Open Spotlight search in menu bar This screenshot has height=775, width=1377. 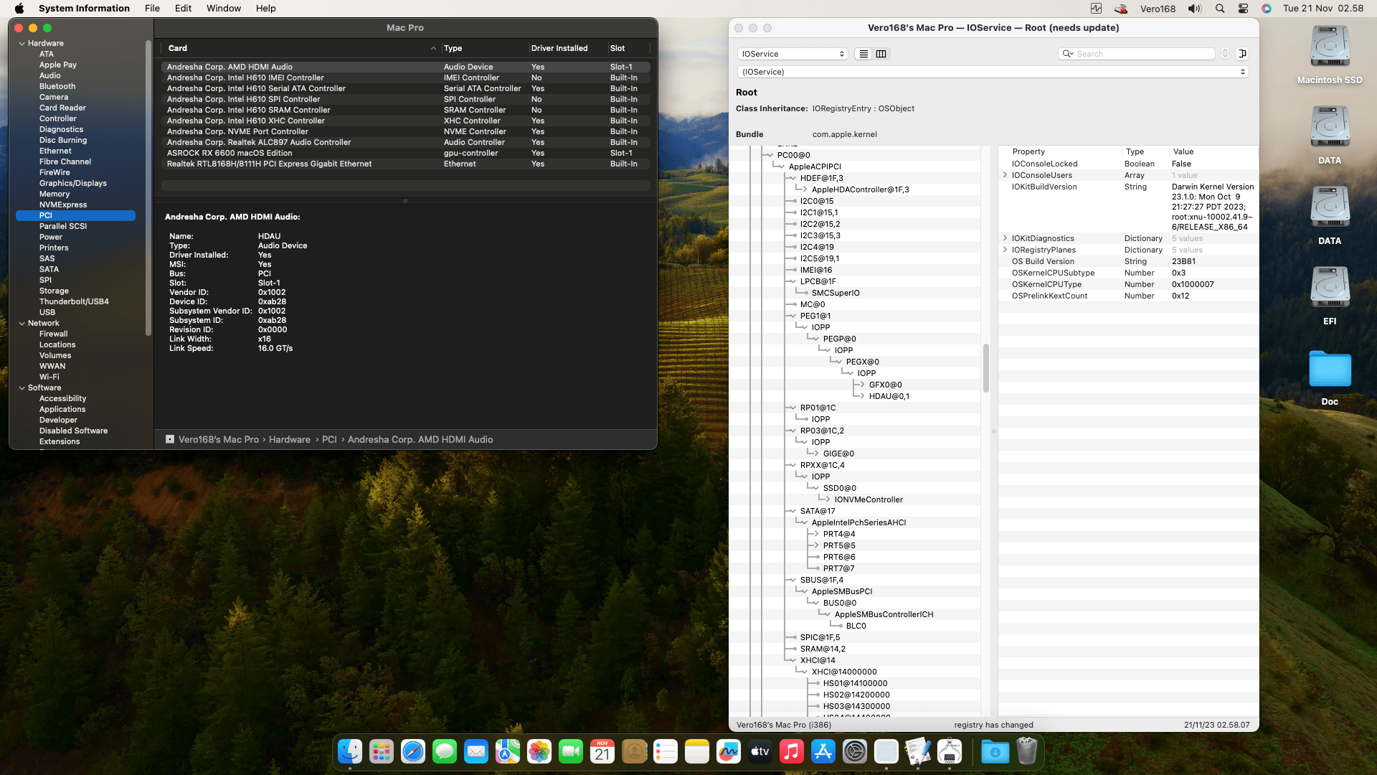(1219, 9)
